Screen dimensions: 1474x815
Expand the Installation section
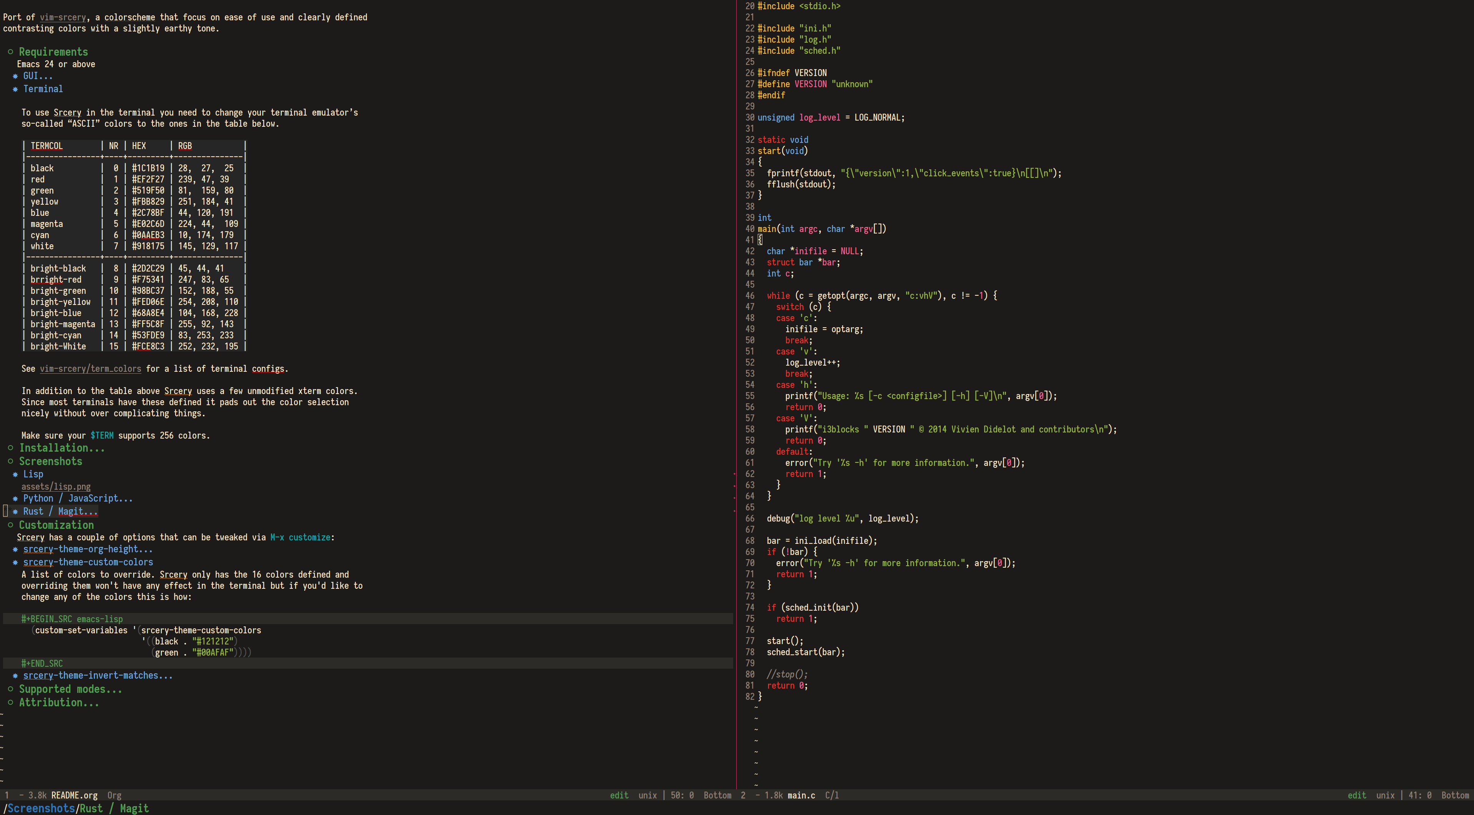(56, 448)
